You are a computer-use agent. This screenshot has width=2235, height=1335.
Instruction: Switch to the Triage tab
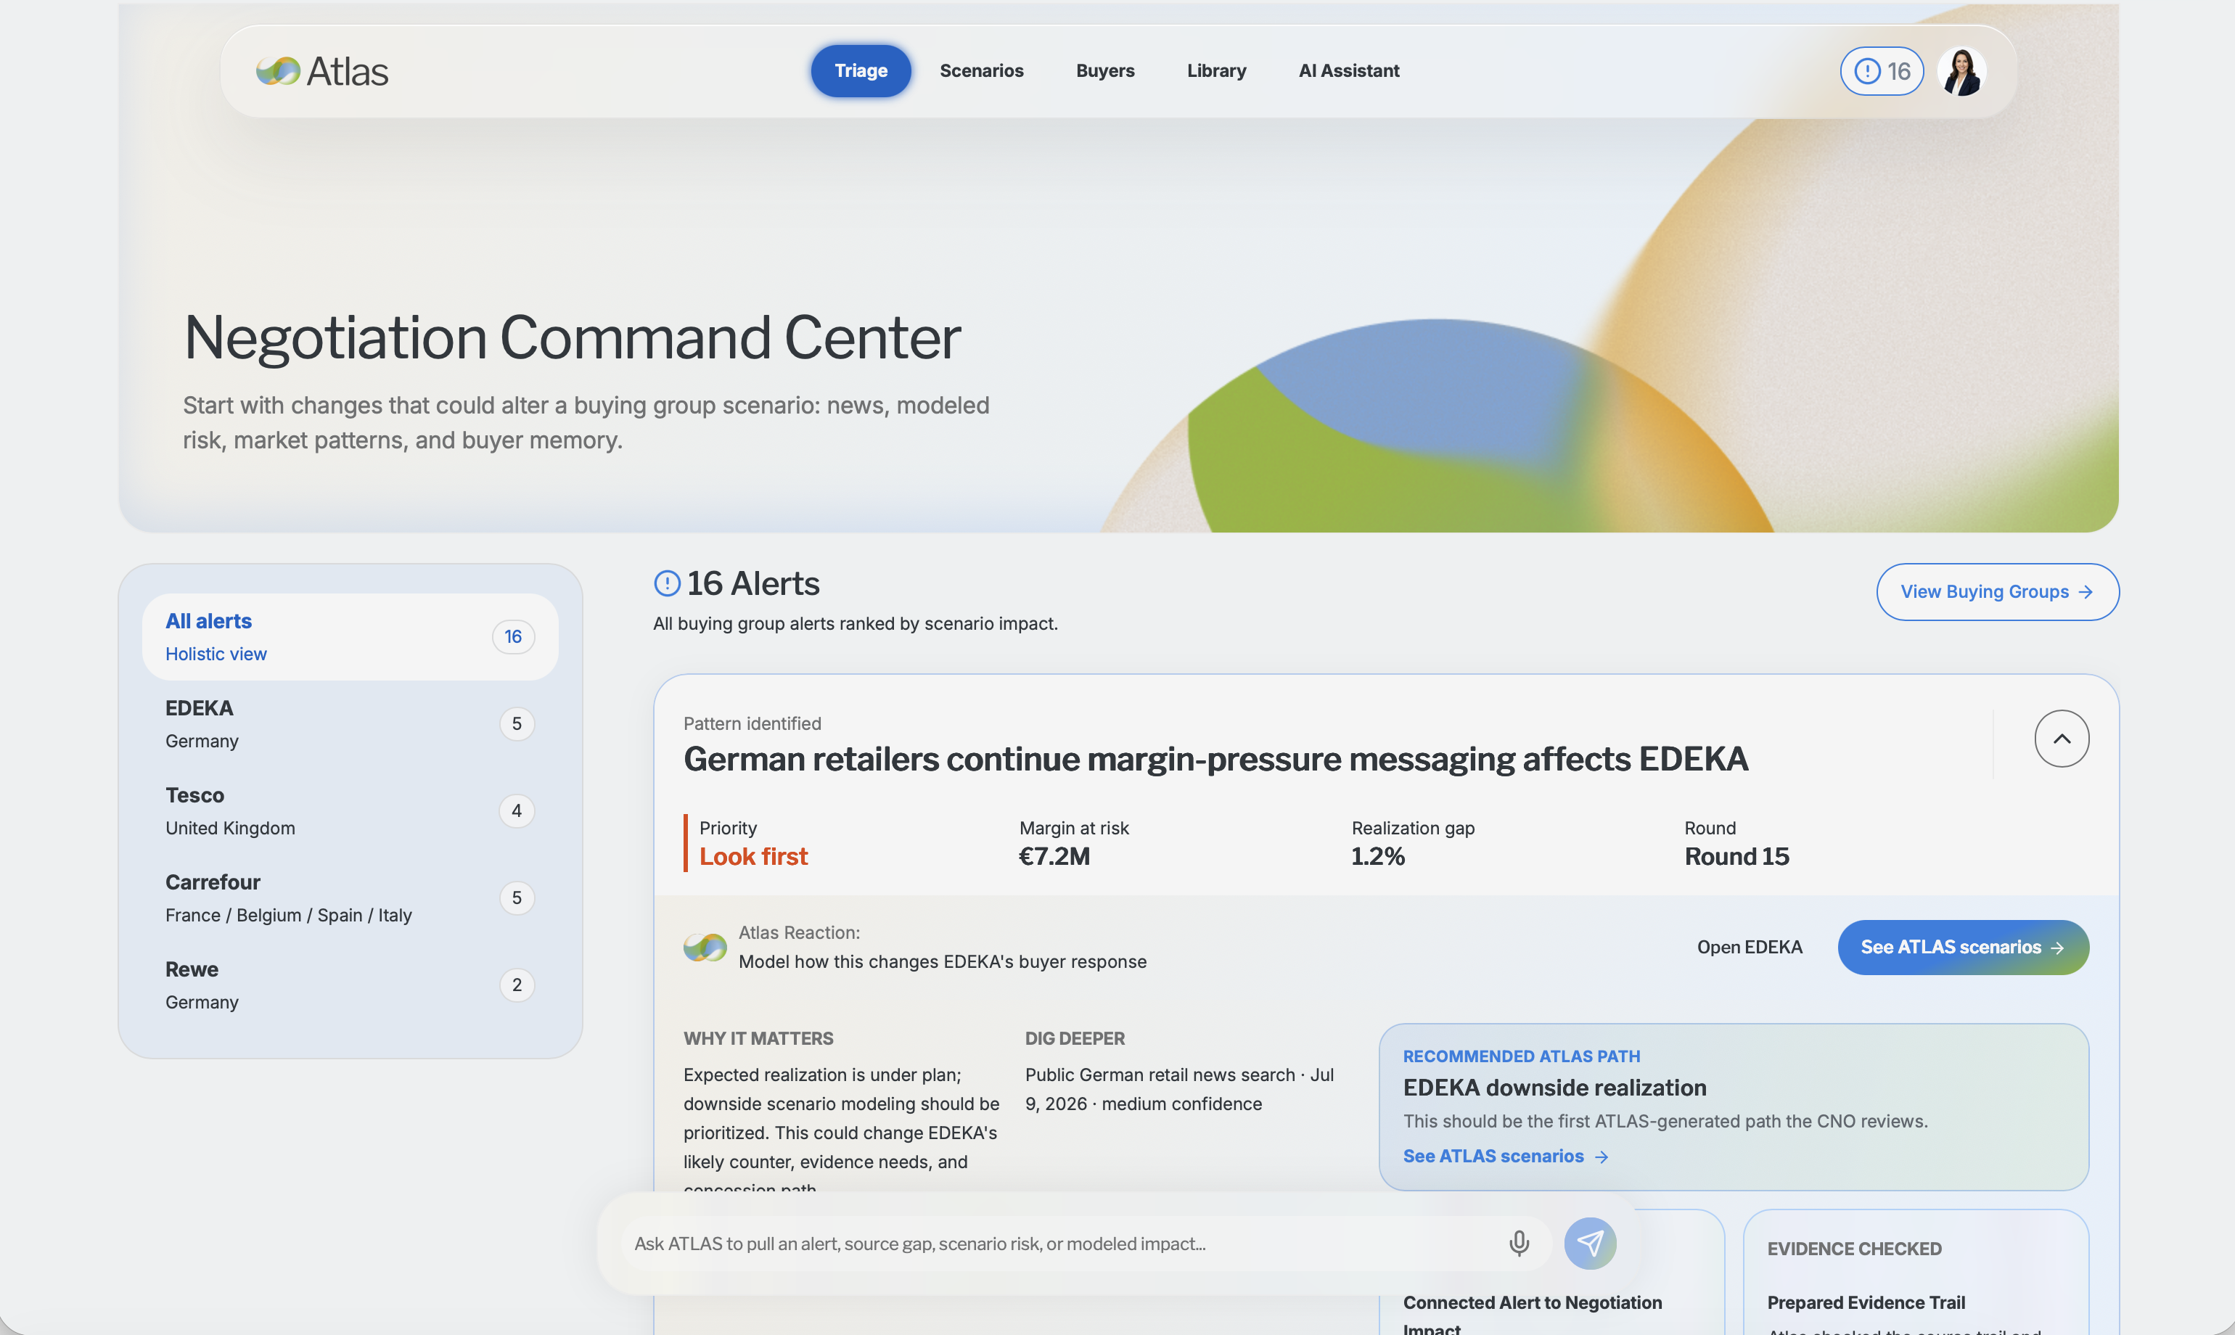click(x=861, y=71)
